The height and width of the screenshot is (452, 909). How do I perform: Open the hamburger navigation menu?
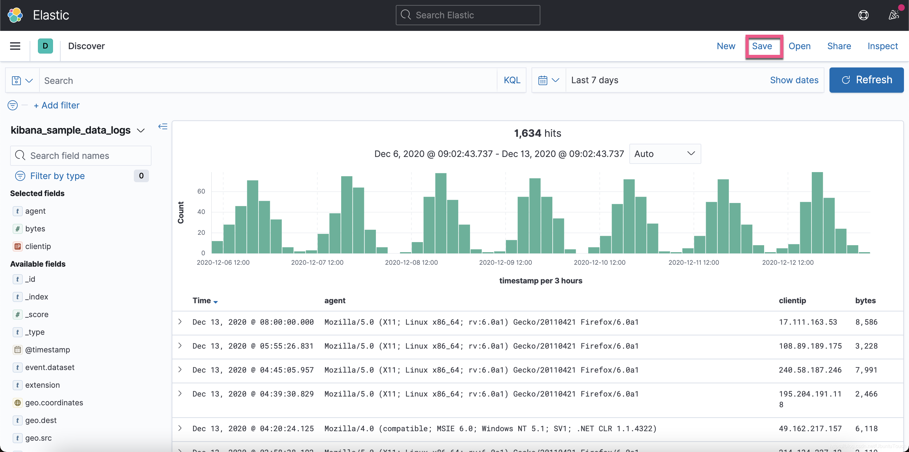(x=15, y=46)
